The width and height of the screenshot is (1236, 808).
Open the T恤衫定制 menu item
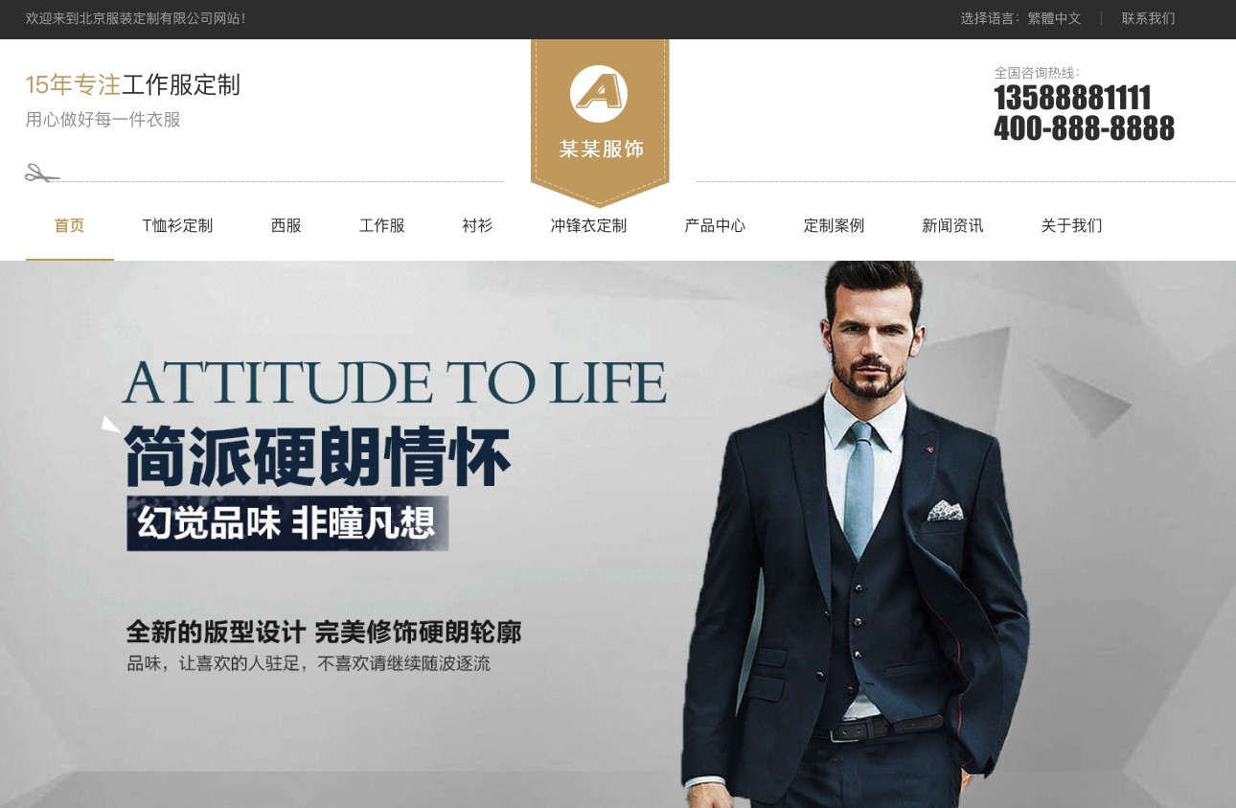point(177,226)
